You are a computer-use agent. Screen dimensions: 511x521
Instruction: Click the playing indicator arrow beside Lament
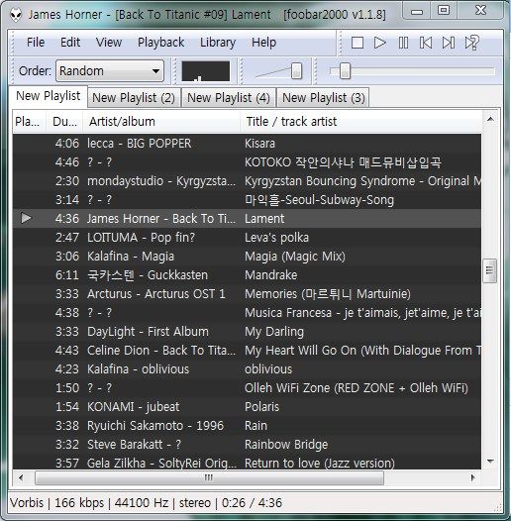coord(26,218)
